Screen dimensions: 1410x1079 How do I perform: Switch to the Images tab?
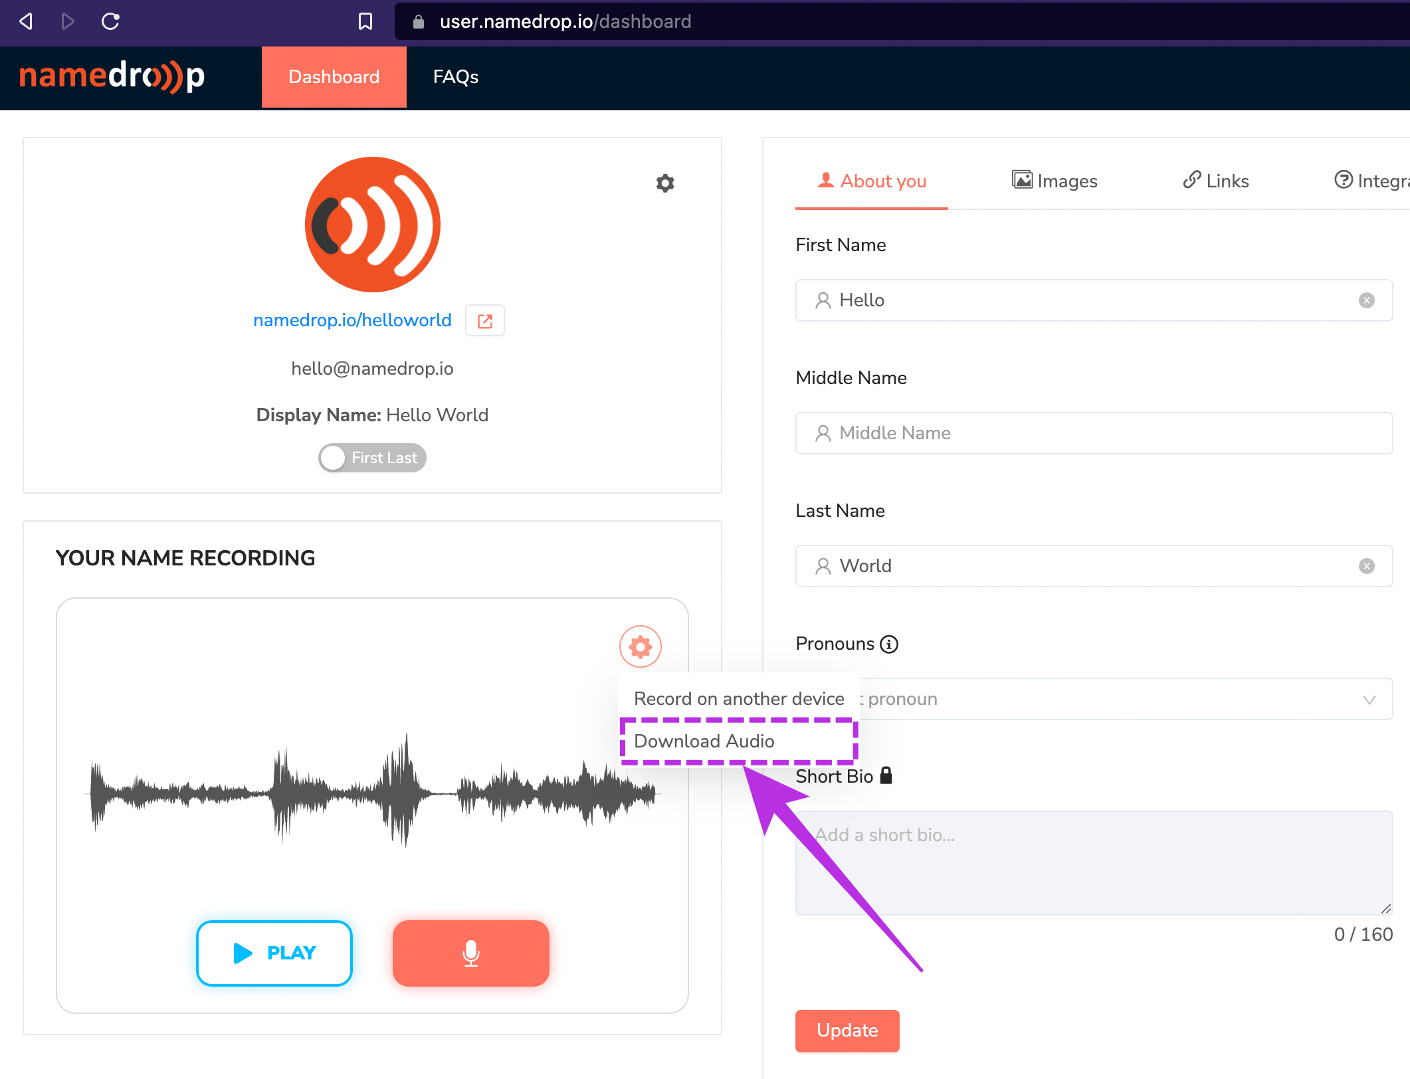click(1055, 181)
